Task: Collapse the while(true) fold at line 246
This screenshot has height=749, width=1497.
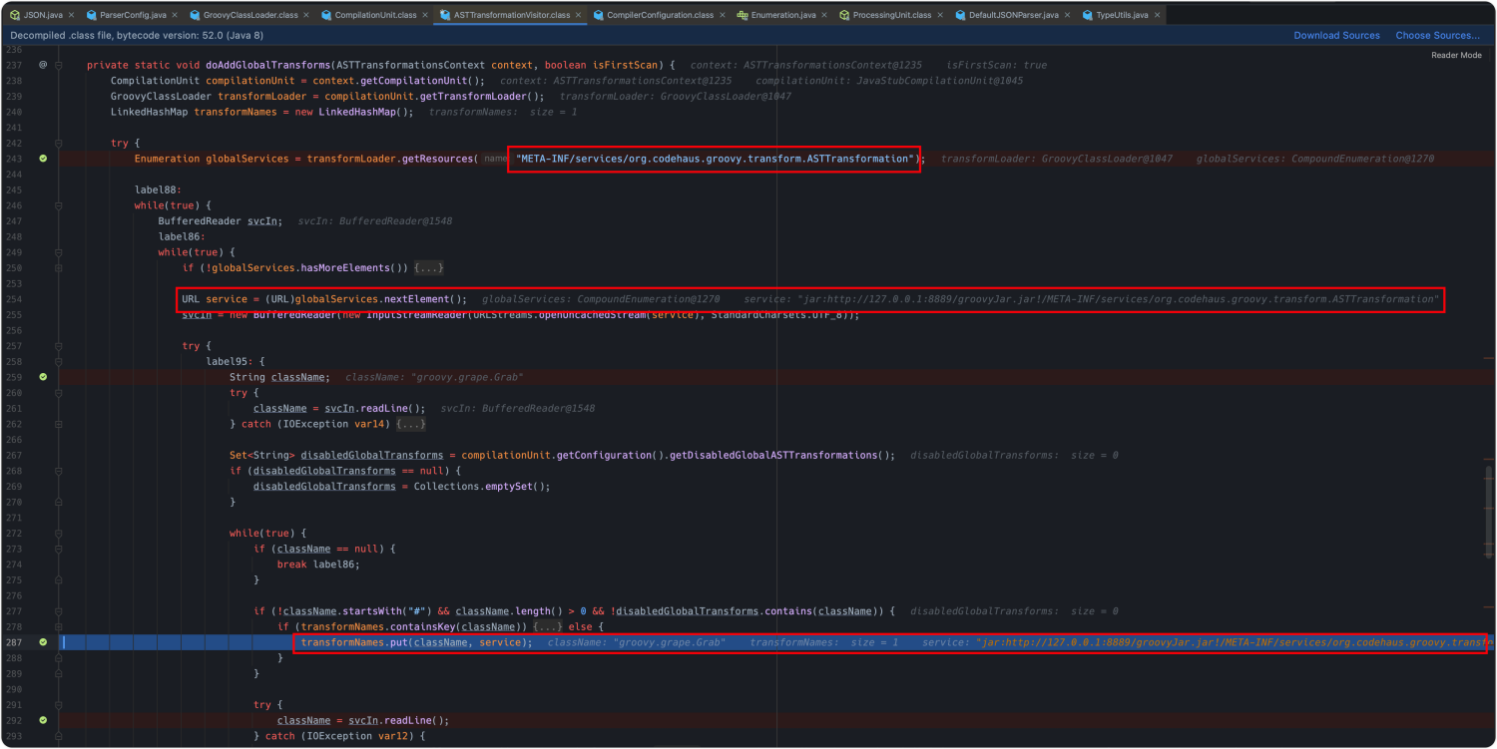Action: coord(60,205)
